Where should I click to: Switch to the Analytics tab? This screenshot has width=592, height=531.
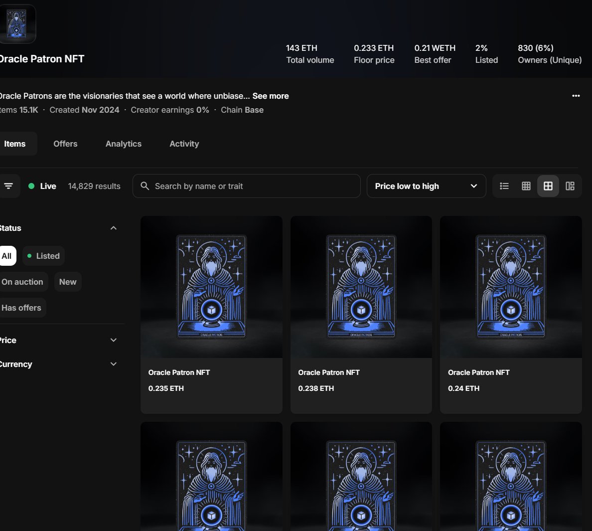click(124, 144)
